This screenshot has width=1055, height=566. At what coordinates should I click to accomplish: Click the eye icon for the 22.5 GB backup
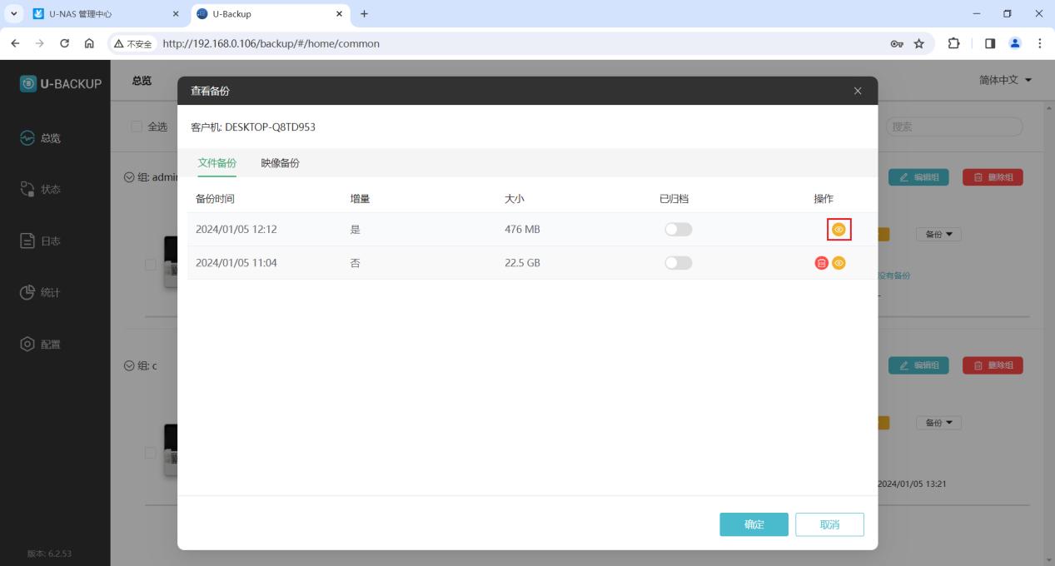[839, 263]
